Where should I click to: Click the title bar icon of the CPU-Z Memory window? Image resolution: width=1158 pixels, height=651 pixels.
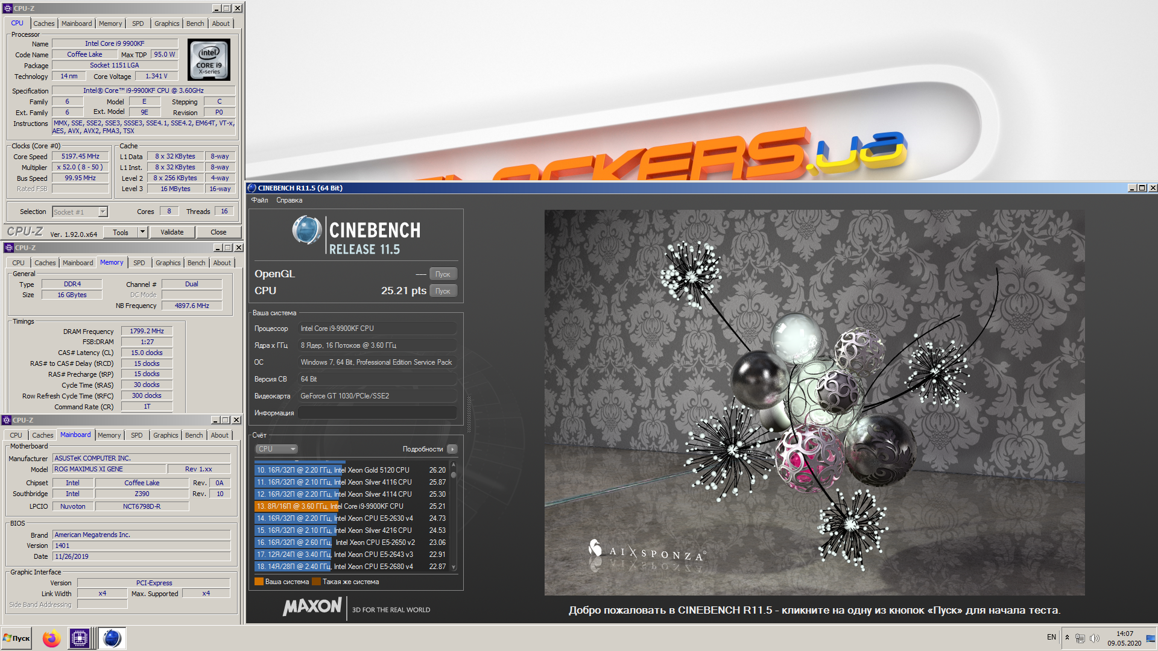(x=9, y=248)
